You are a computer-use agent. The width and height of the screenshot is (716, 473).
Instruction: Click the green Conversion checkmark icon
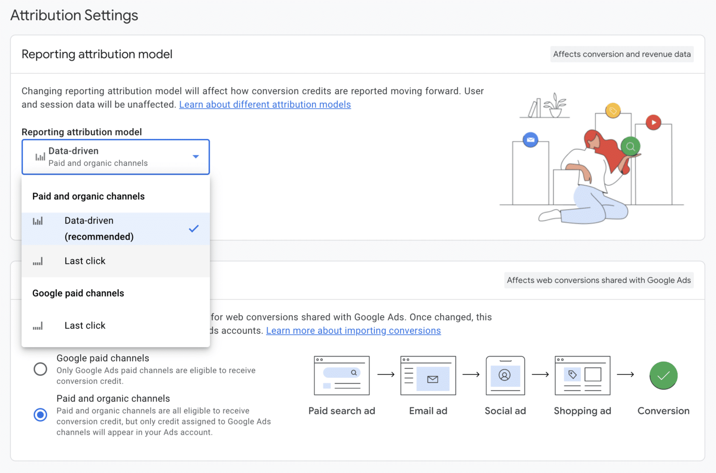[x=663, y=375]
